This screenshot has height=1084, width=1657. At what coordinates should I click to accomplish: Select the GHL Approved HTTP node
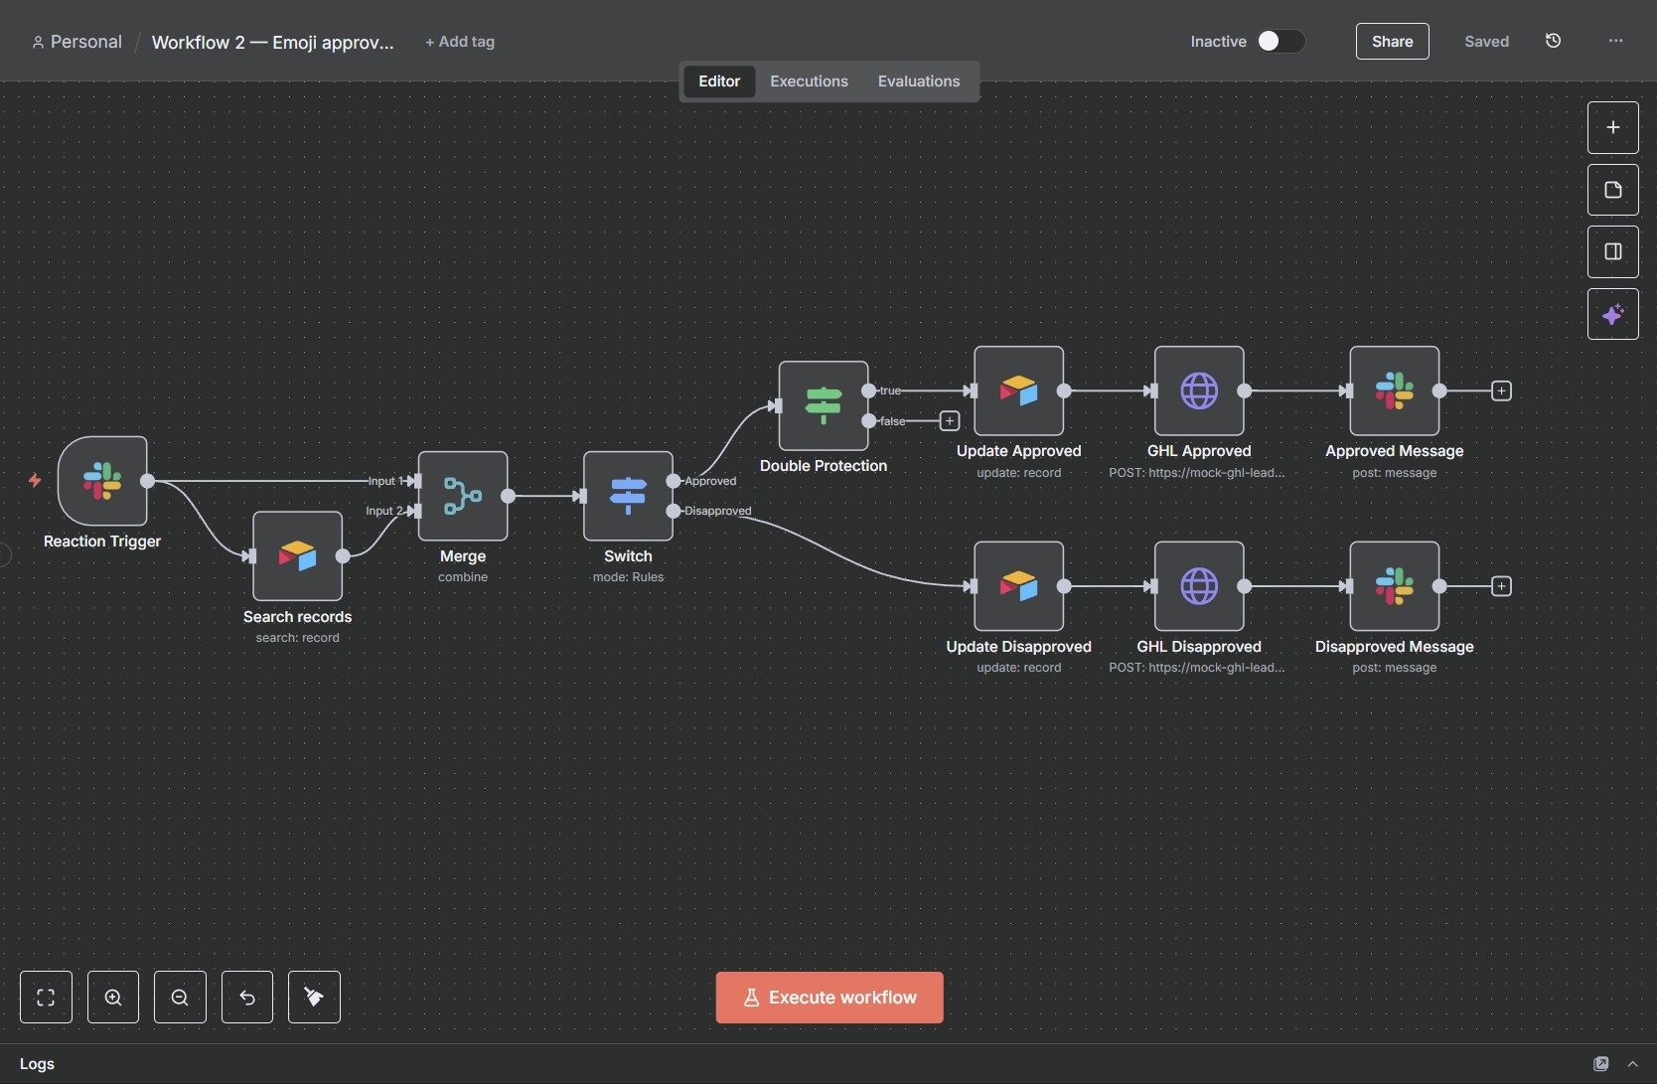pyautogui.click(x=1199, y=390)
